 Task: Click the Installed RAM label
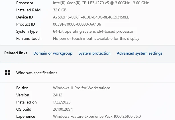28,10
